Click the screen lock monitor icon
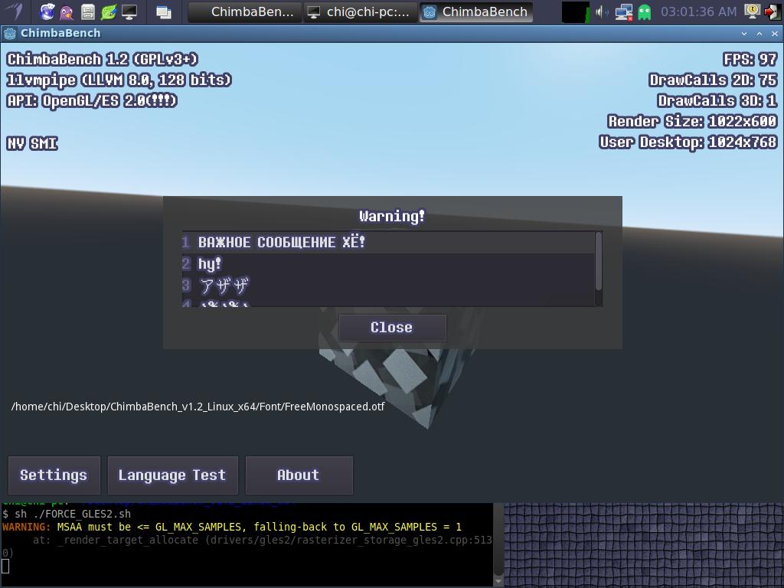Viewport: 784px width, 588px height. 752,11
